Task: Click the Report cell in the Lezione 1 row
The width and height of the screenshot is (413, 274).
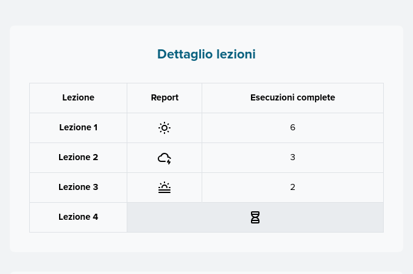Action: pyautogui.click(x=164, y=128)
